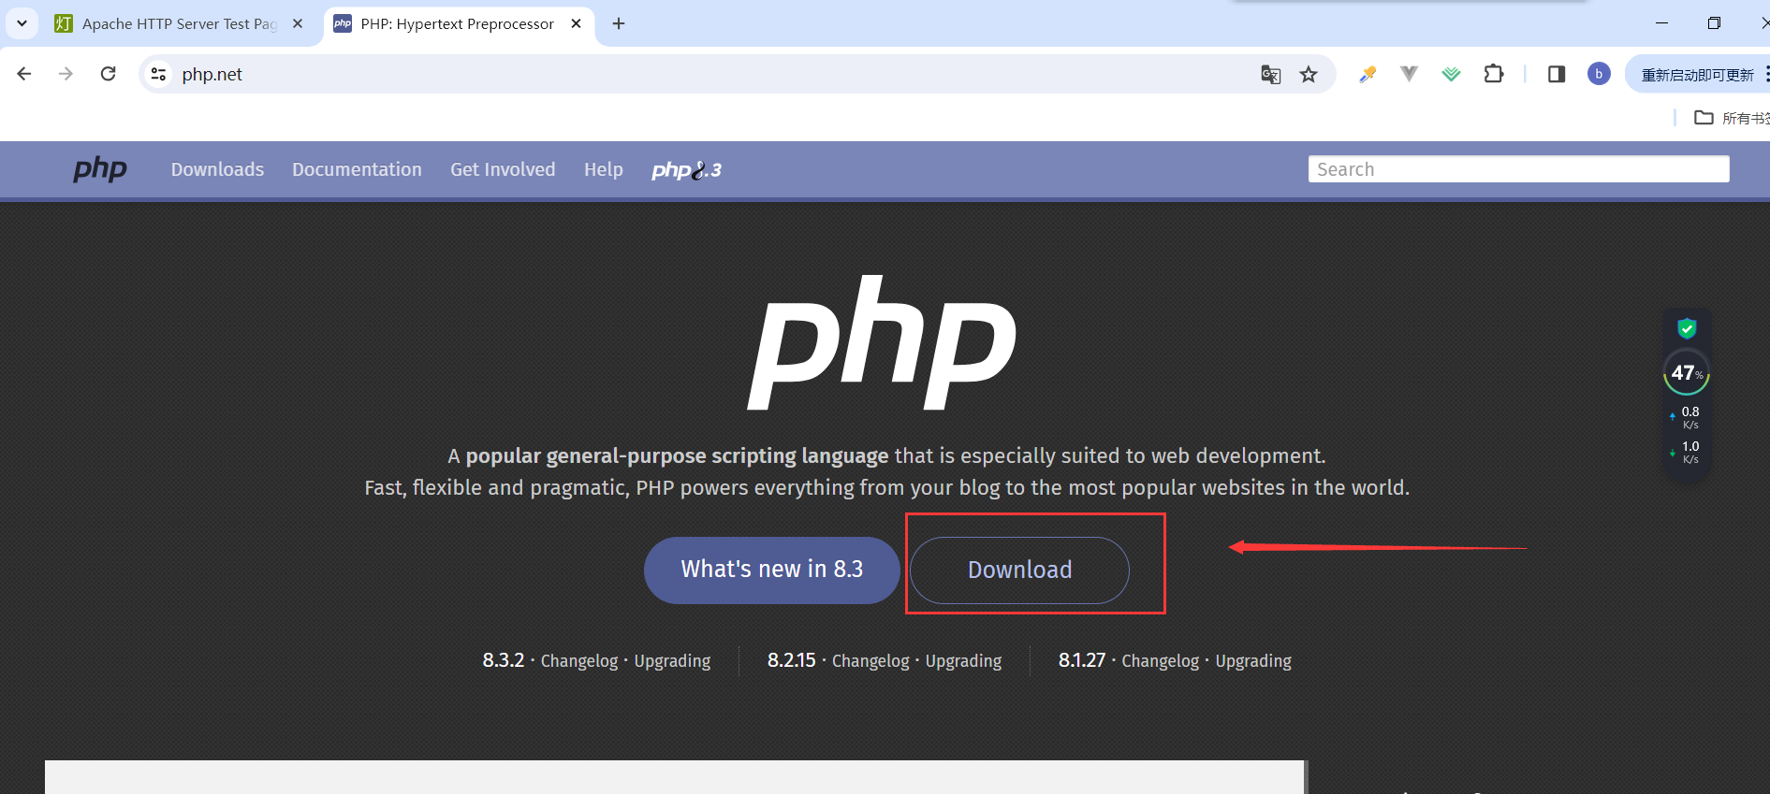Open the Changelog link for 8.3.2
1770x794 pixels.
tap(579, 661)
